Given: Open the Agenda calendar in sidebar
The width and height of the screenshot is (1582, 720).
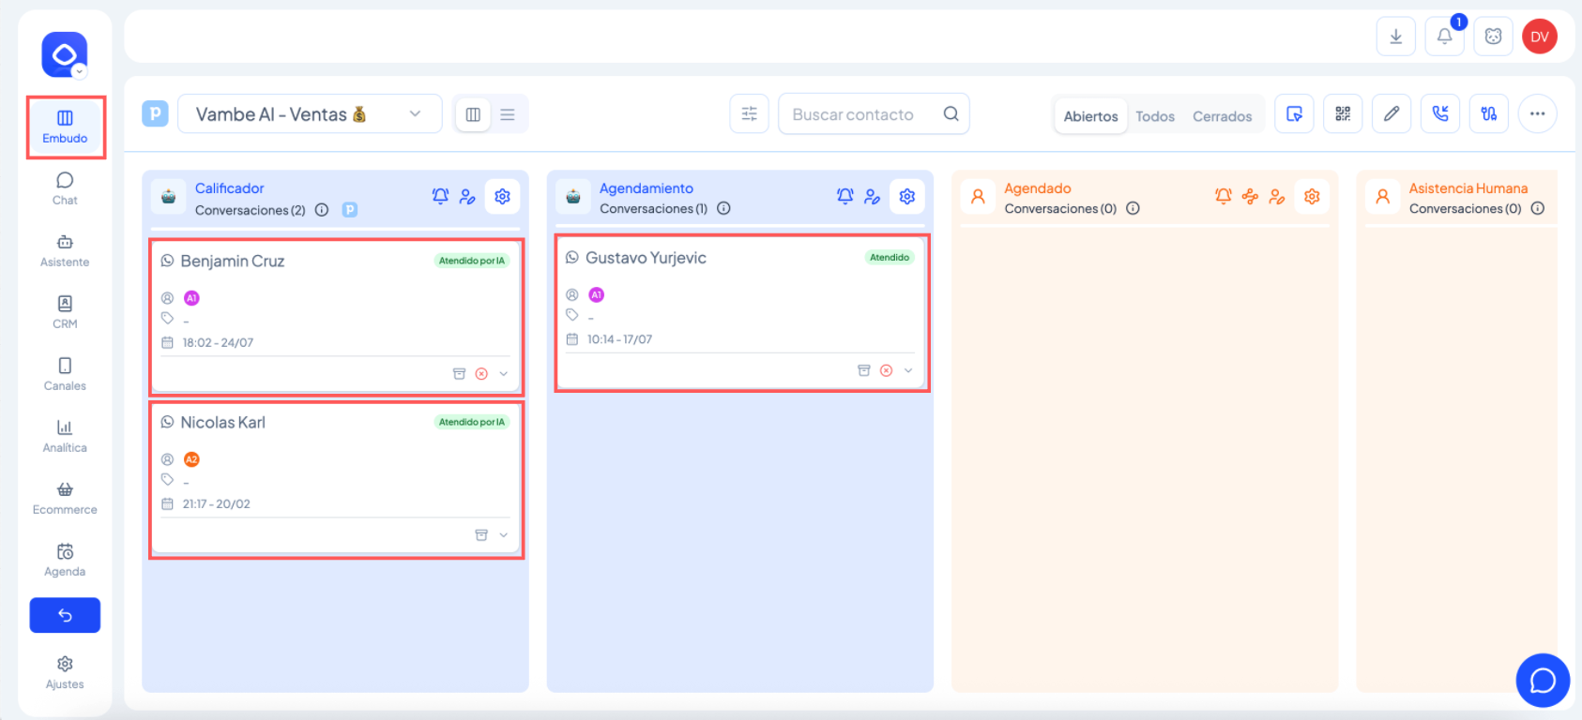Looking at the screenshot, I should coord(65,559).
